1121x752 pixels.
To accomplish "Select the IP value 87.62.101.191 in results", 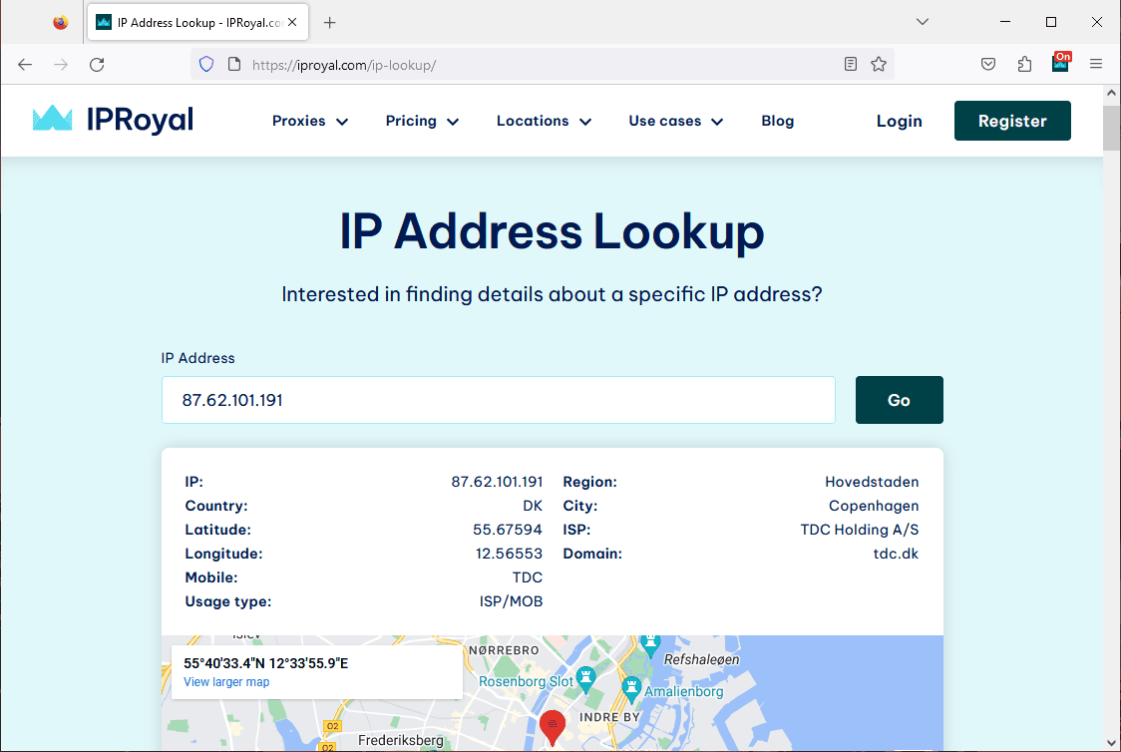I will point(497,482).
